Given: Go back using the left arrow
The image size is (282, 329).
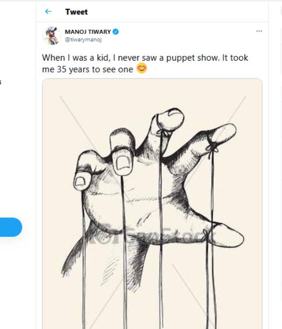Looking at the screenshot, I should [x=48, y=12].
